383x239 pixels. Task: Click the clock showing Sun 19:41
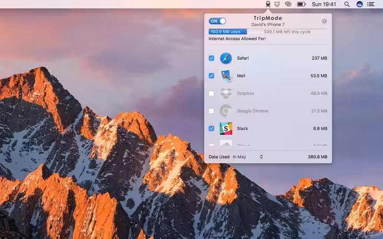click(x=325, y=4)
